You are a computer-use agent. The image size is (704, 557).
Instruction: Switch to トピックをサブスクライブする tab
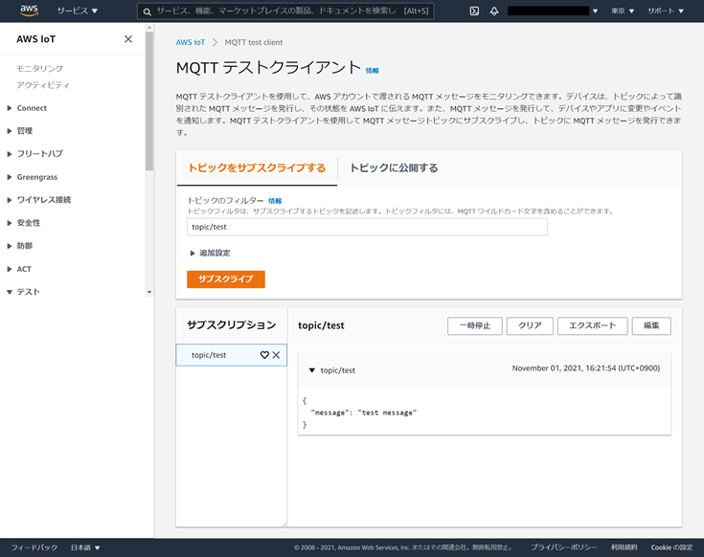257,168
